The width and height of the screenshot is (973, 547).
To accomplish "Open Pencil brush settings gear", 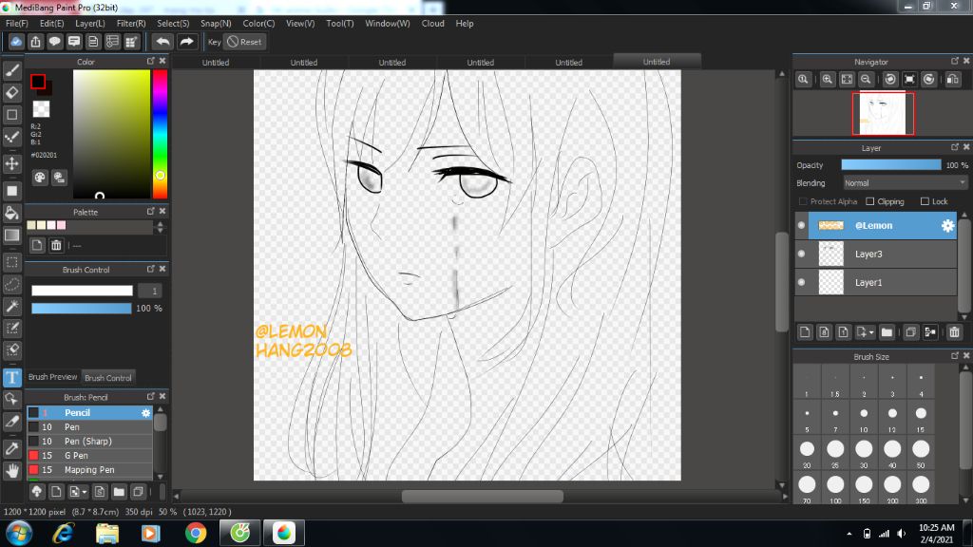I will pyautogui.click(x=145, y=413).
